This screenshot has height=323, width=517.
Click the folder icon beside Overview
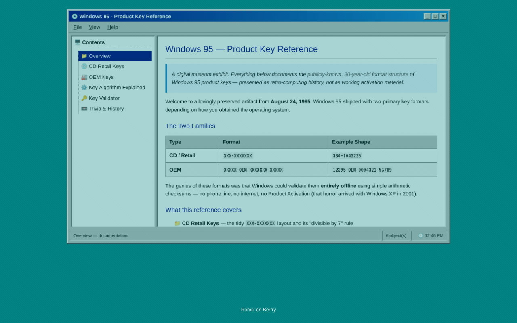(x=84, y=56)
